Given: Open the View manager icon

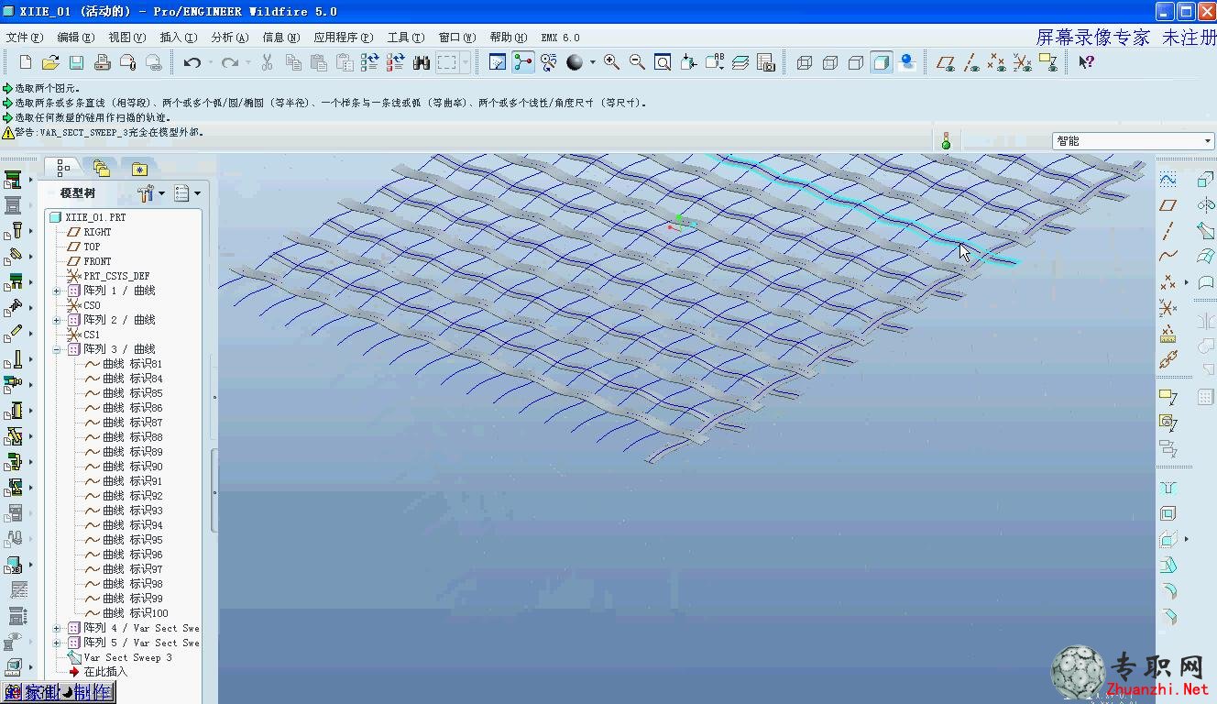Looking at the screenshot, I should (766, 62).
